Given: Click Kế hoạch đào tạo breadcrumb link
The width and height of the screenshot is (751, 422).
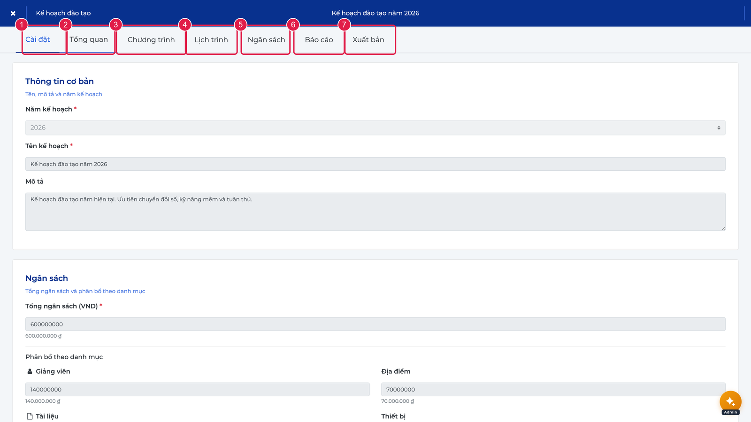Looking at the screenshot, I should point(63,13).
